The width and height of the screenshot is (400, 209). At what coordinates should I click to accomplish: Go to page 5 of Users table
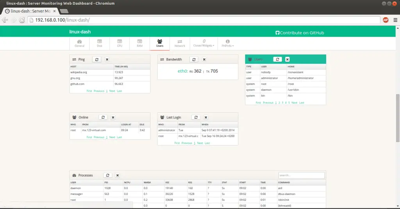pyautogui.click(x=289, y=103)
